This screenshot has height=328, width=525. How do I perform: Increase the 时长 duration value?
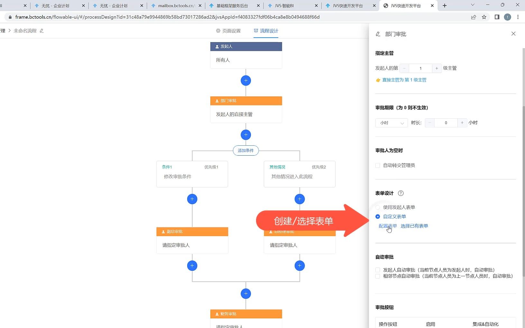click(462, 123)
